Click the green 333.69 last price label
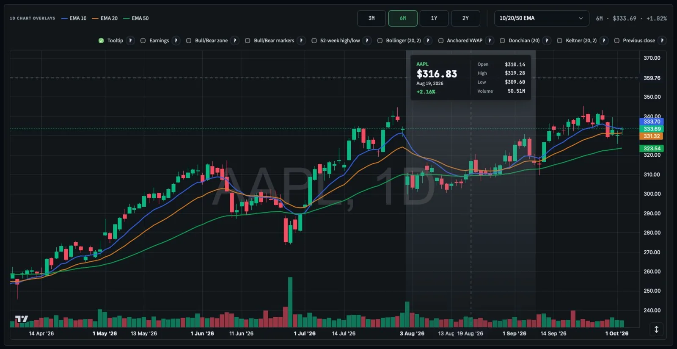The image size is (677, 349). coord(652,129)
